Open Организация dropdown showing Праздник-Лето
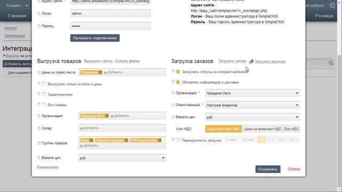 pyautogui.click(x=253, y=93)
